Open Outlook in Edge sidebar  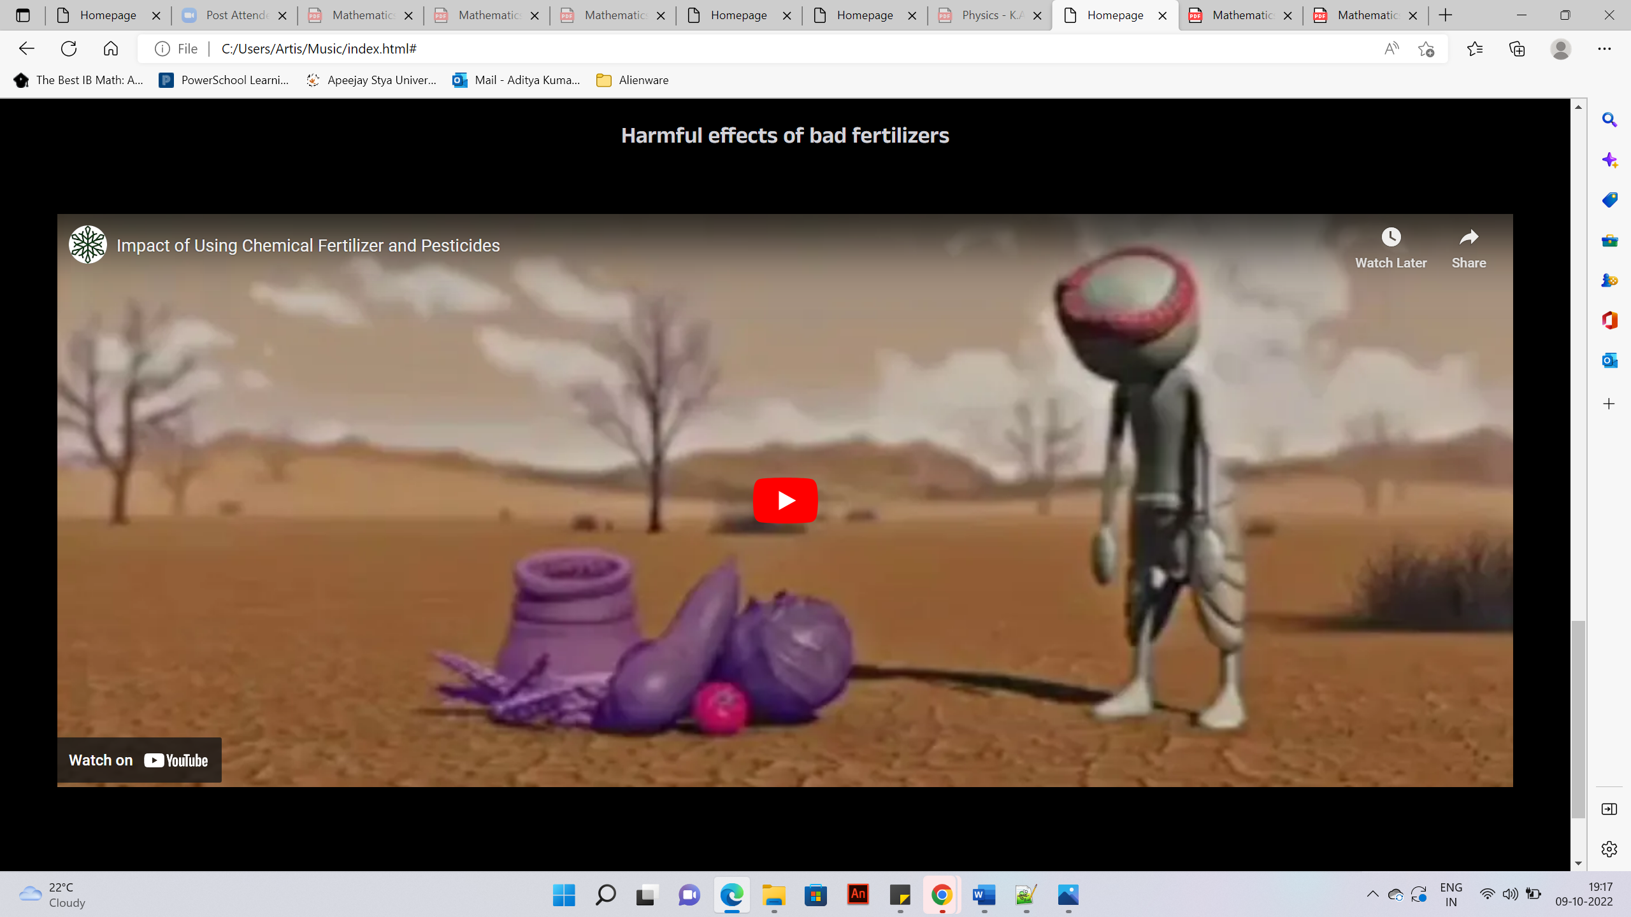(1609, 361)
